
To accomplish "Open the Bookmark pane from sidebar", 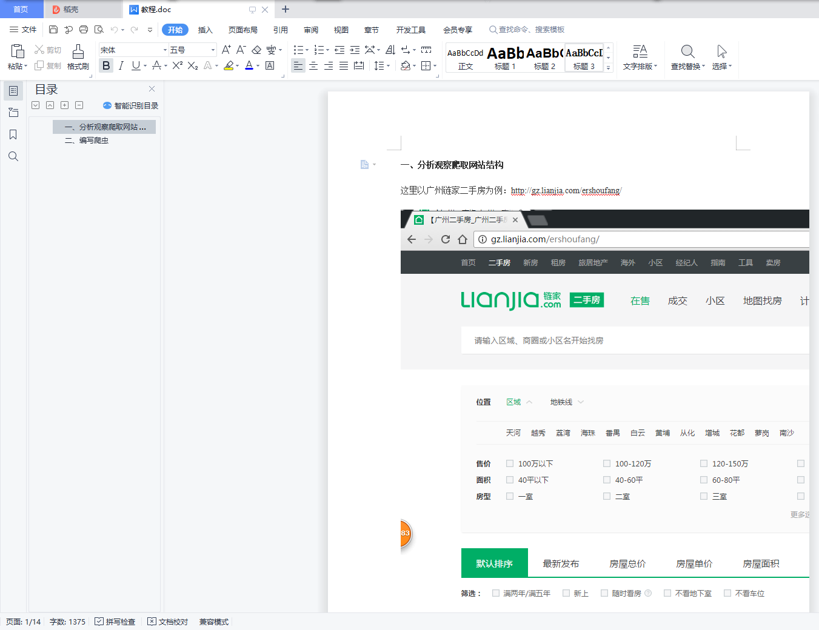I will click(13, 134).
